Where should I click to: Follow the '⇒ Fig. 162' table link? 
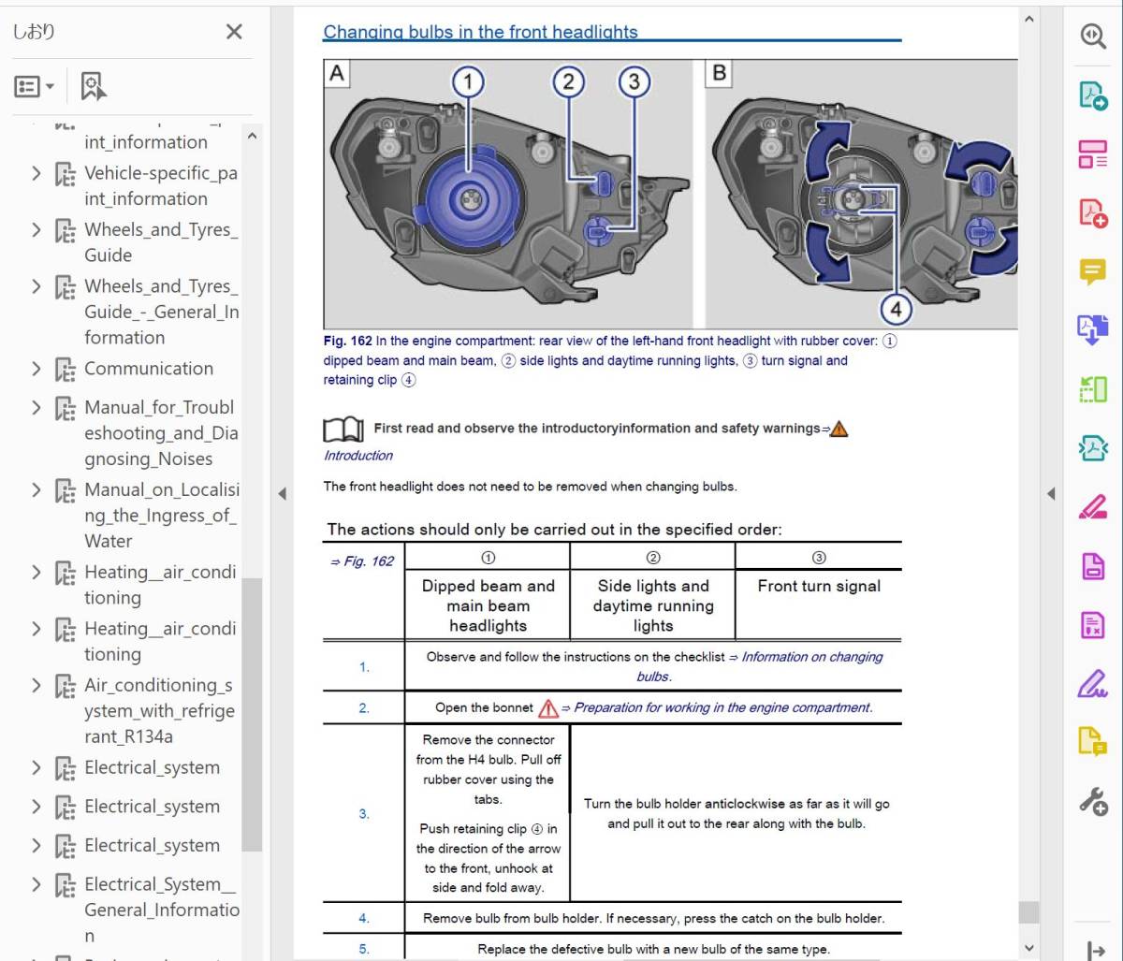(362, 561)
